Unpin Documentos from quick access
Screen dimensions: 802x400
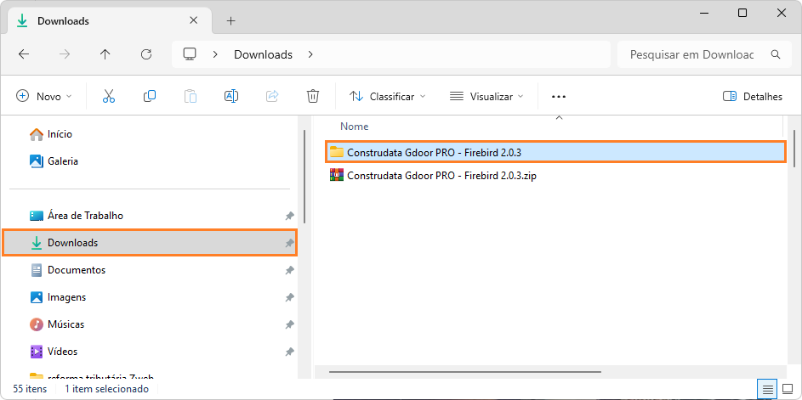click(x=289, y=270)
